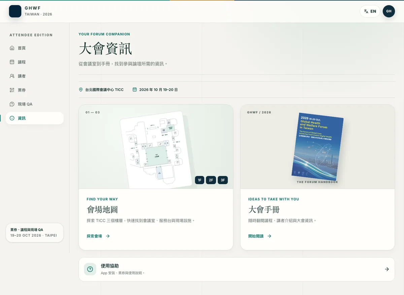Click the 2026 年 10 月 19–20 日 date text

(x=159, y=90)
